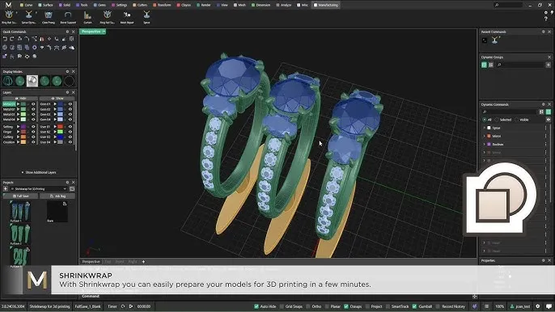Image resolution: width=555 pixels, height=312 pixels.
Task: Open the Mesh menu tab
Action: [239, 5]
